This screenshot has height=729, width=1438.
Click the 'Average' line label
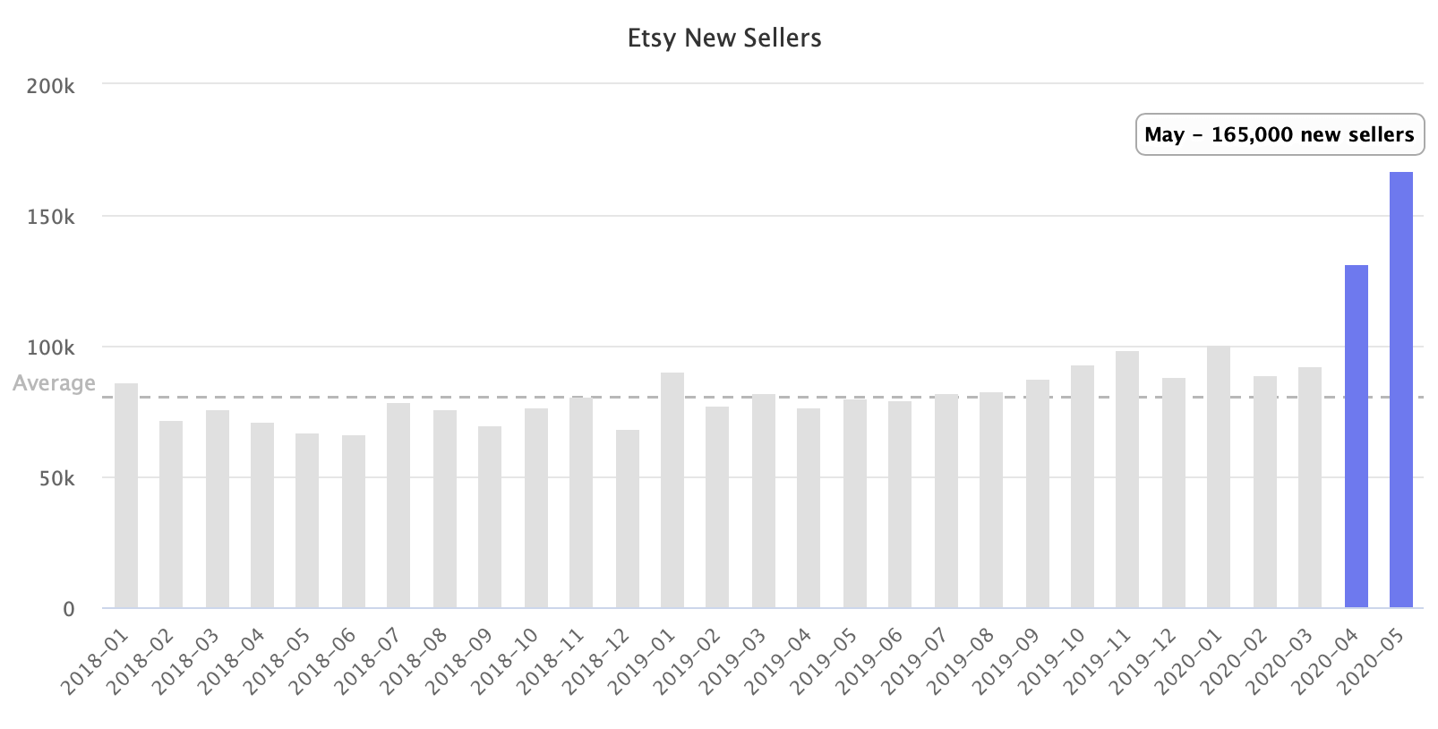point(54,383)
